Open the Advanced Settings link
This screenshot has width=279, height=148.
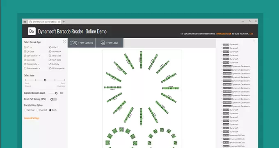(x=32, y=118)
